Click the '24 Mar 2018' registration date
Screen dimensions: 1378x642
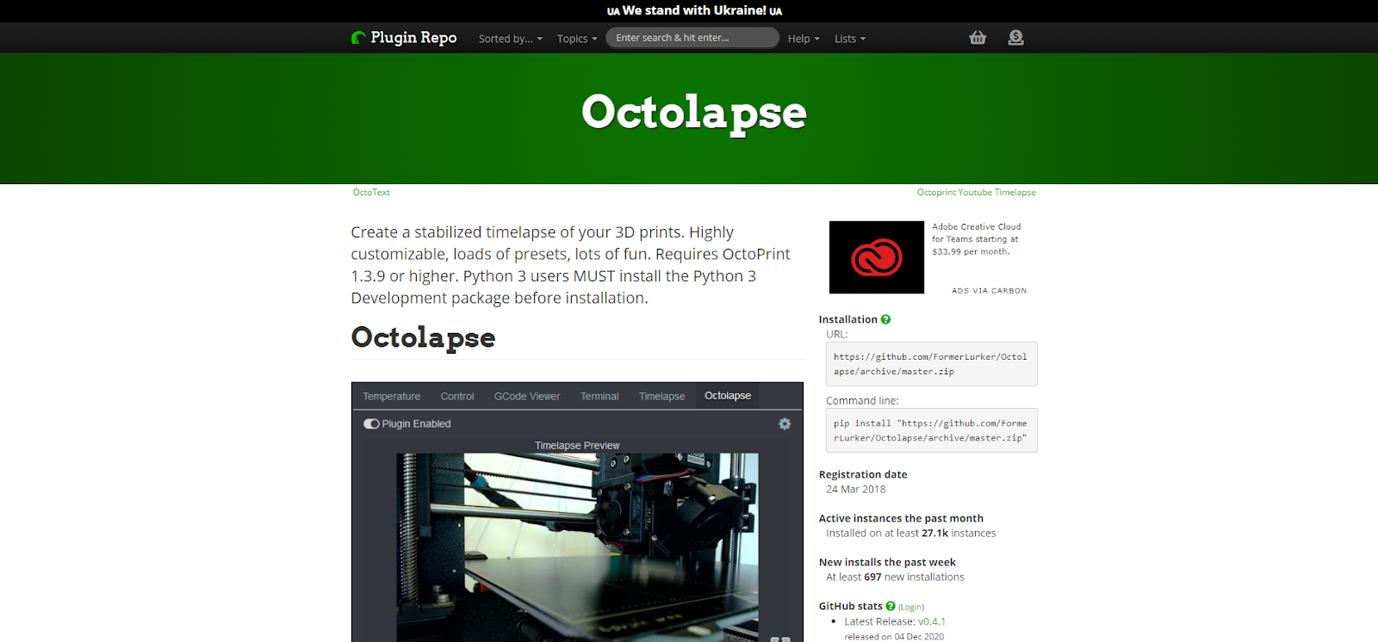(x=856, y=489)
